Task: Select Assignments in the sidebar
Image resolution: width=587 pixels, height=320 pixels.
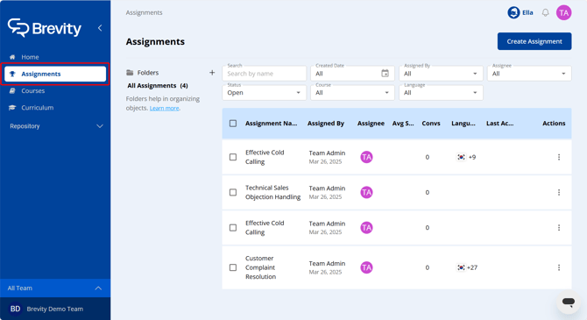Action: (55, 74)
